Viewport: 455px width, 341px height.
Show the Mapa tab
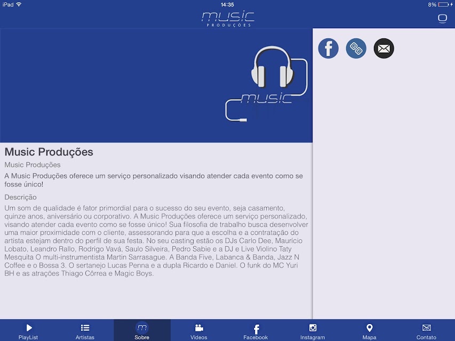pos(370,330)
